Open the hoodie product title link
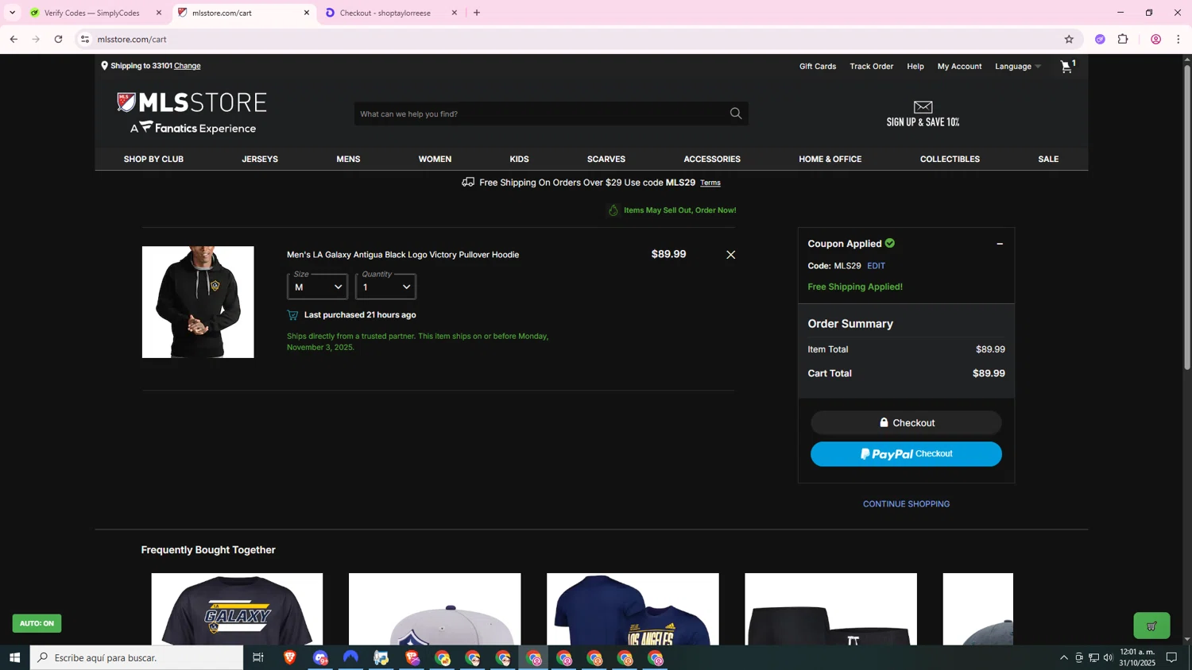This screenshot has width=1192, height=670. [403, 255]
